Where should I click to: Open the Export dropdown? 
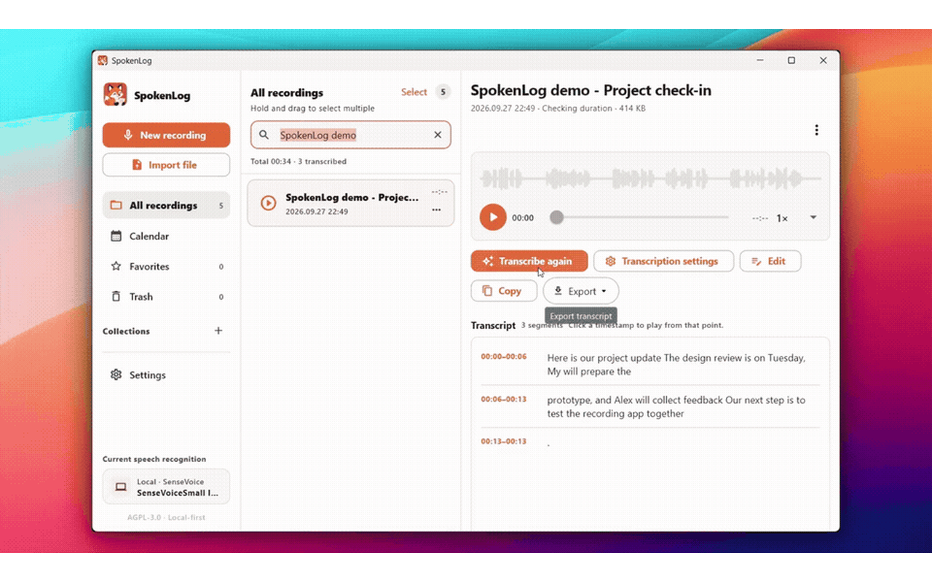[581, 291]
